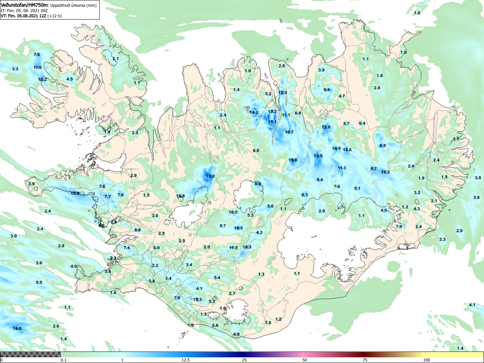Click the 6.9 precipitation value
This screenshot has height=363, width=484.
tap(298, 113)
